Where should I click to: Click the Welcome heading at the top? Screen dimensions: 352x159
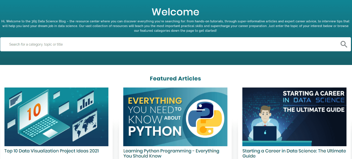175,12
